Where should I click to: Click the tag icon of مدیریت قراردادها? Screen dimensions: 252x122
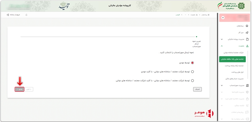(x=247, y=92)
